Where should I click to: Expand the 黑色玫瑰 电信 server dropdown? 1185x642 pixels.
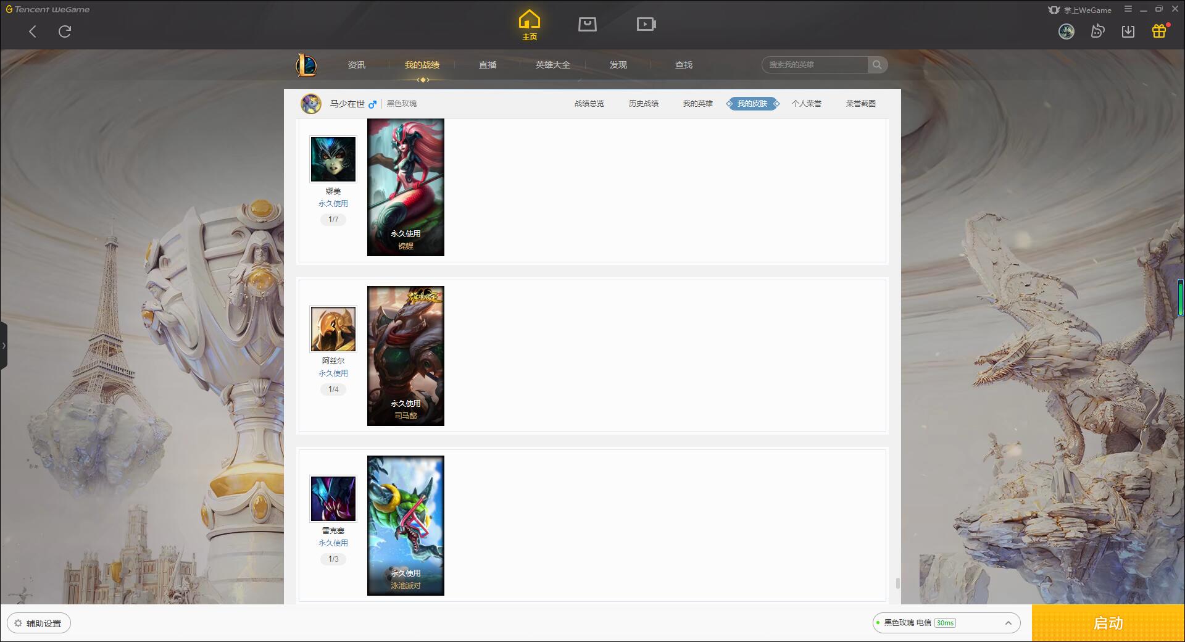[x=946, y=623]
